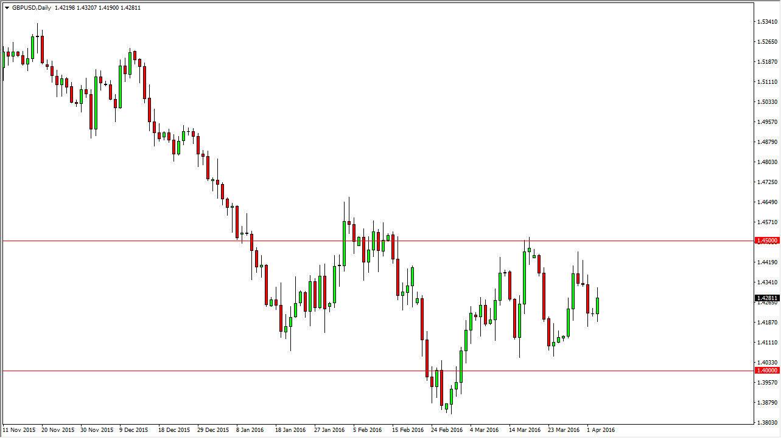Click the open price value 1.42198
This screenshot has height=438, width=781.
[x=64, y=7]
